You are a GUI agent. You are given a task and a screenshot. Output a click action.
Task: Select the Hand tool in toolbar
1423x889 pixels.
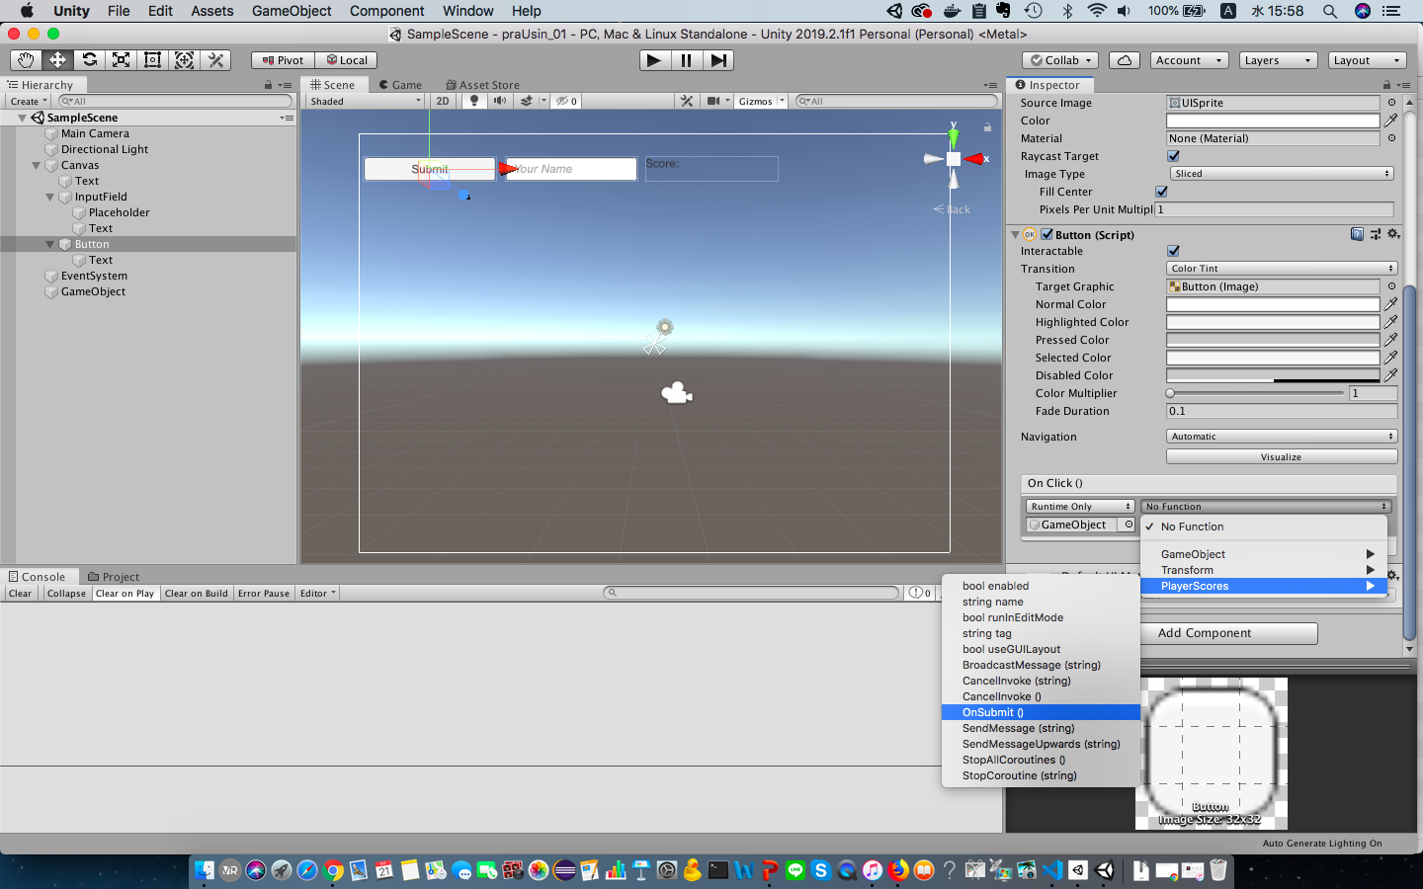(x=26, y=60)
